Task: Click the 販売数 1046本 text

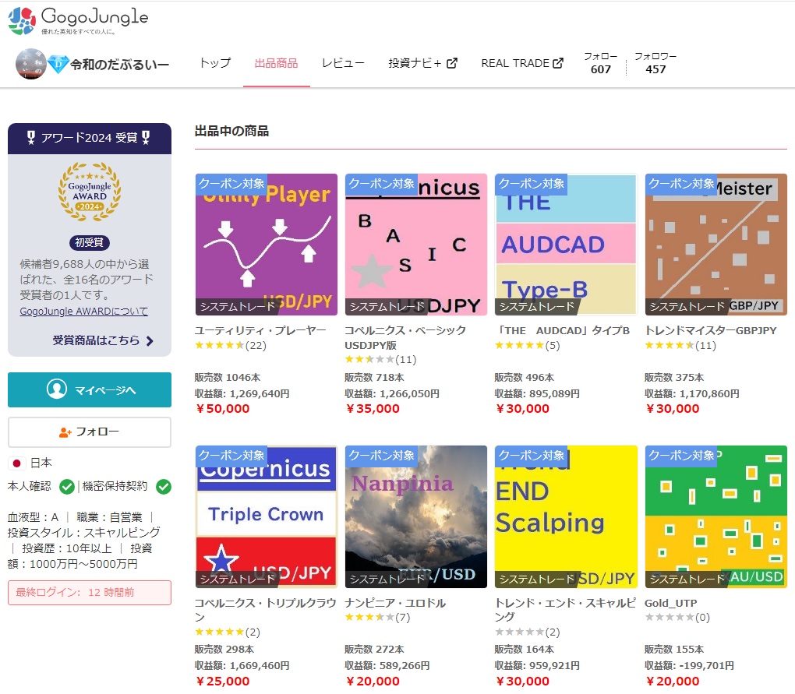Action: pyautogui.click(x=228, y=378)
